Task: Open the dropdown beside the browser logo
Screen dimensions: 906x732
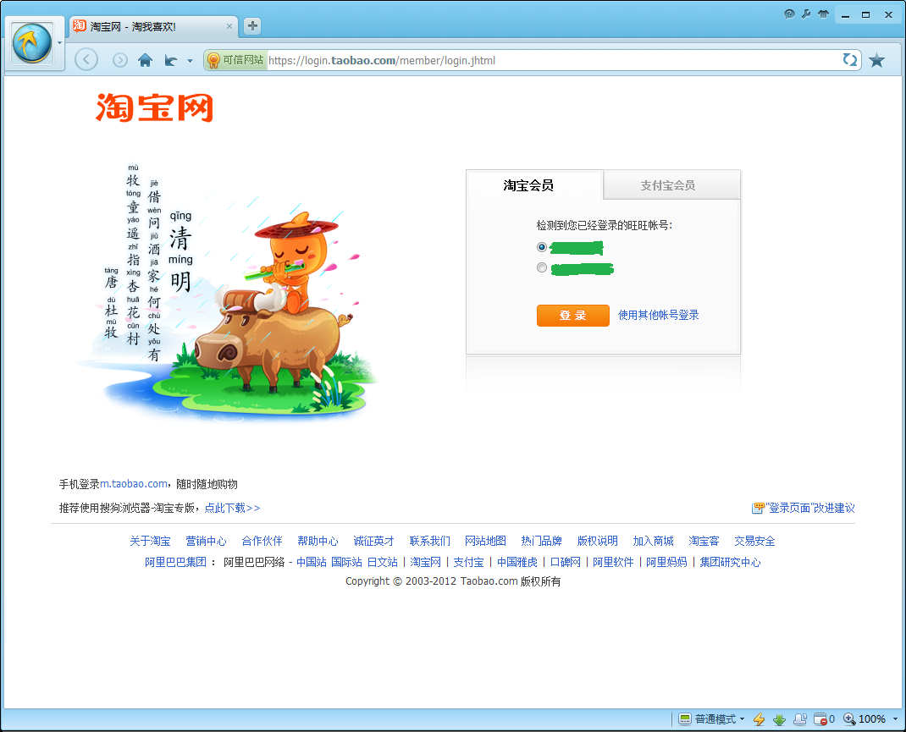Action: pos(59,43)
